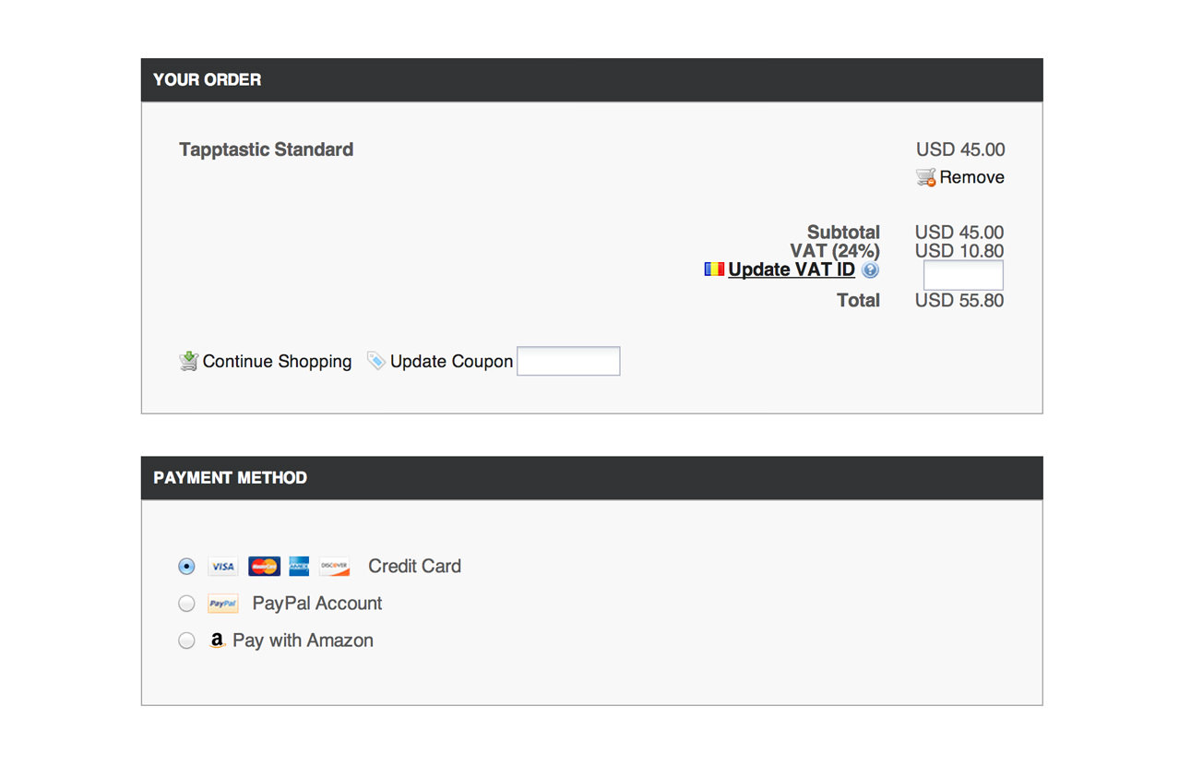Open the VAT ID help question icon
This screenshot has height=766, width=1179.
tap(870, 269)
